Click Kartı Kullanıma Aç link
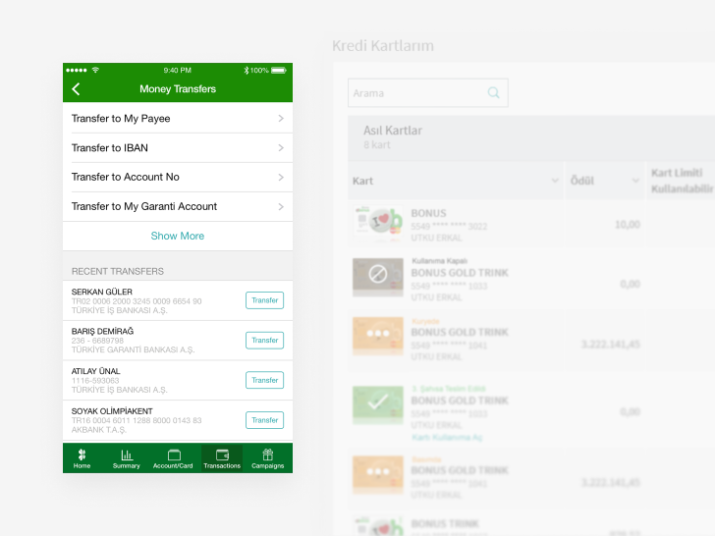The height and width of the screenshot is (536, 715). click(x=447, y=438)
